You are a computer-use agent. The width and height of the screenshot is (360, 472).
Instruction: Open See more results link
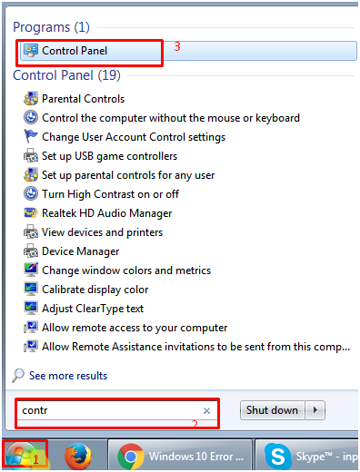(68, 376)
